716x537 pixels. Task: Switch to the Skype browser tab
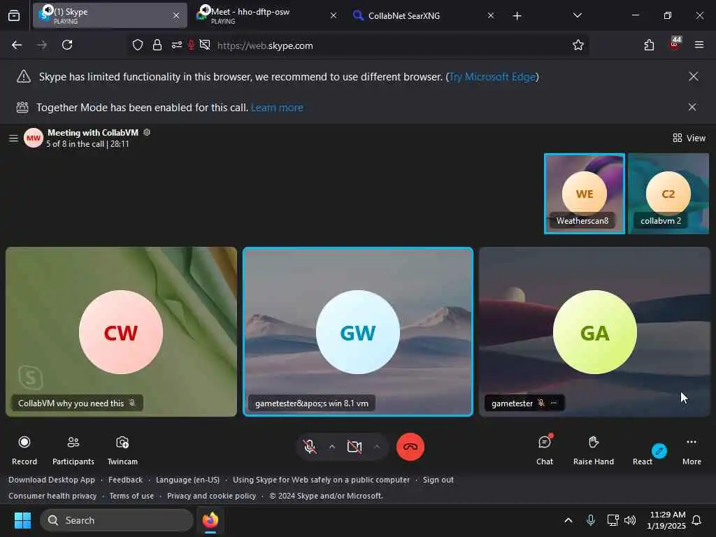click(x=110, y=15)
